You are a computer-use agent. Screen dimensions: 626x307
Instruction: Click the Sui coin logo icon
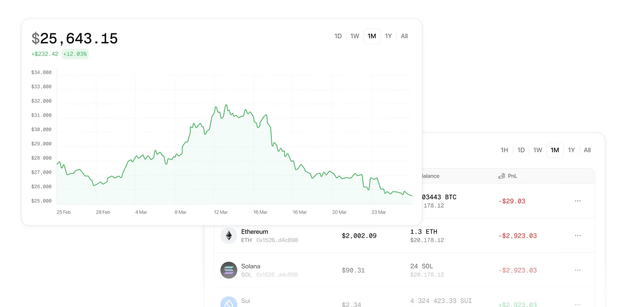229,303
